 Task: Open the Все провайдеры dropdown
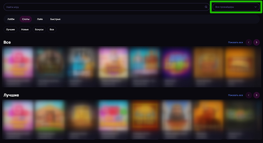236,7
